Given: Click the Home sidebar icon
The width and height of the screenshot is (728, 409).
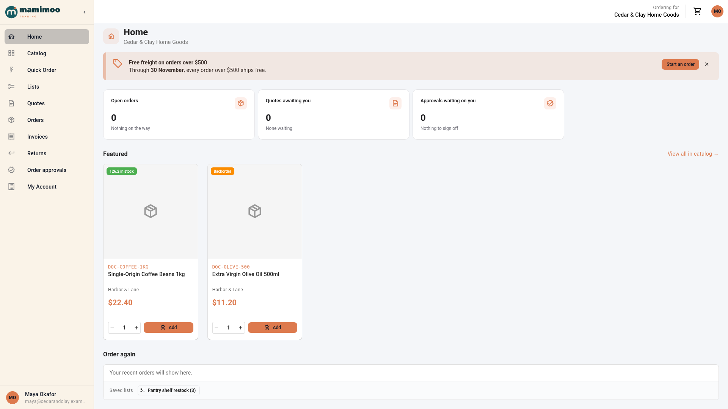Looking at the screenshot, I should click(x=11, y=37).
